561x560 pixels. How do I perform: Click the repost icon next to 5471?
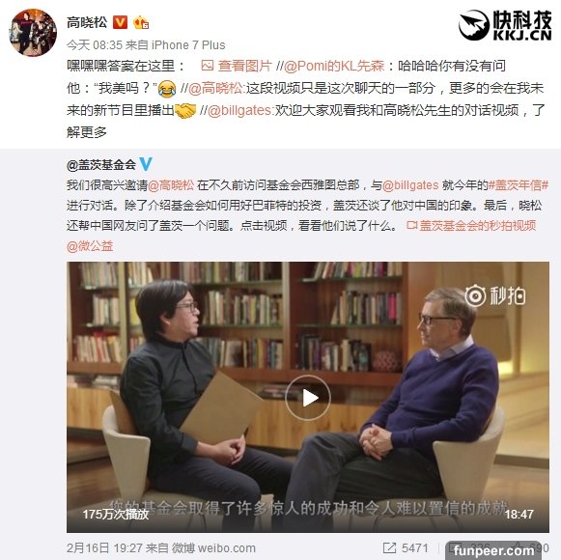(x=389, y=547)
